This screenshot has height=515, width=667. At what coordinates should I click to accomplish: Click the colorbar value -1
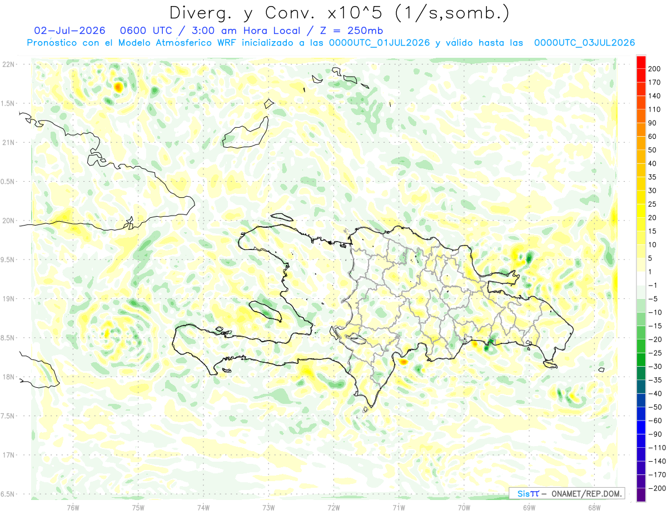653,285
